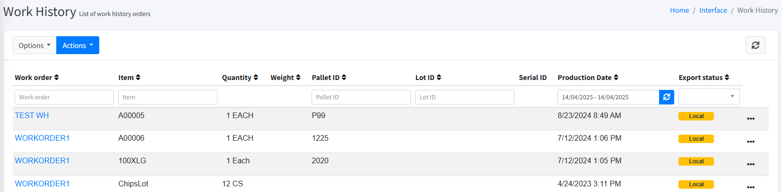The image size is (782, 192).
Task: Sort by the Work order column
Action: [37, 78]
